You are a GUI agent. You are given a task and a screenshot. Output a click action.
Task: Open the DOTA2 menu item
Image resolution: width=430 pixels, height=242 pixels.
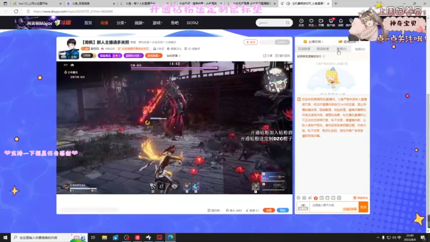(x=192, y=23)
